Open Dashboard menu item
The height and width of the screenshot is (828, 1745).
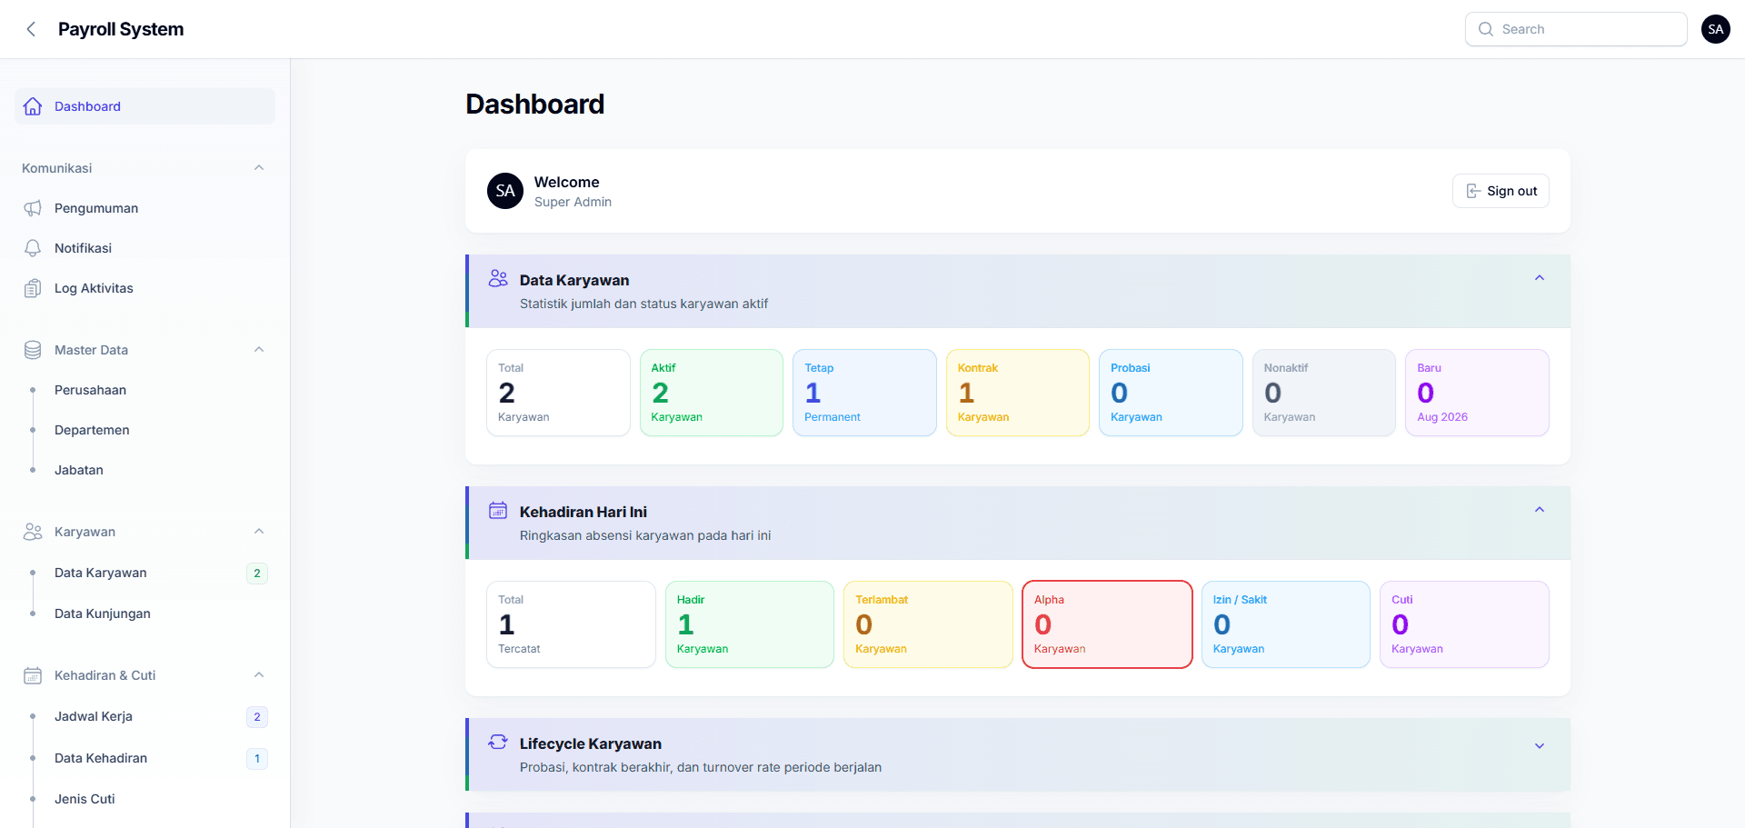coord(145,106)
